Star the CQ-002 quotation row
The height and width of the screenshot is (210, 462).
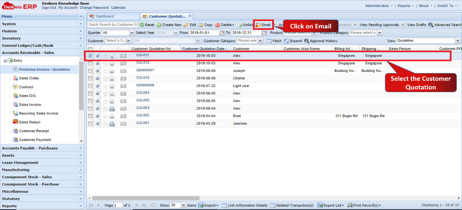coord(105,116)
